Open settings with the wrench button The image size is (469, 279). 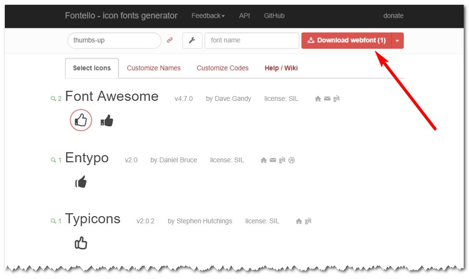click(192, 40)
